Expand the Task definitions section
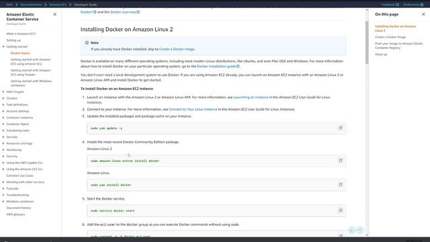The width and height of the screenshot is (430, 242). click(x=3, y=105)
